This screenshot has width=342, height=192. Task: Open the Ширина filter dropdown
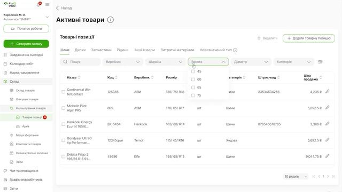tap(166, 62)
